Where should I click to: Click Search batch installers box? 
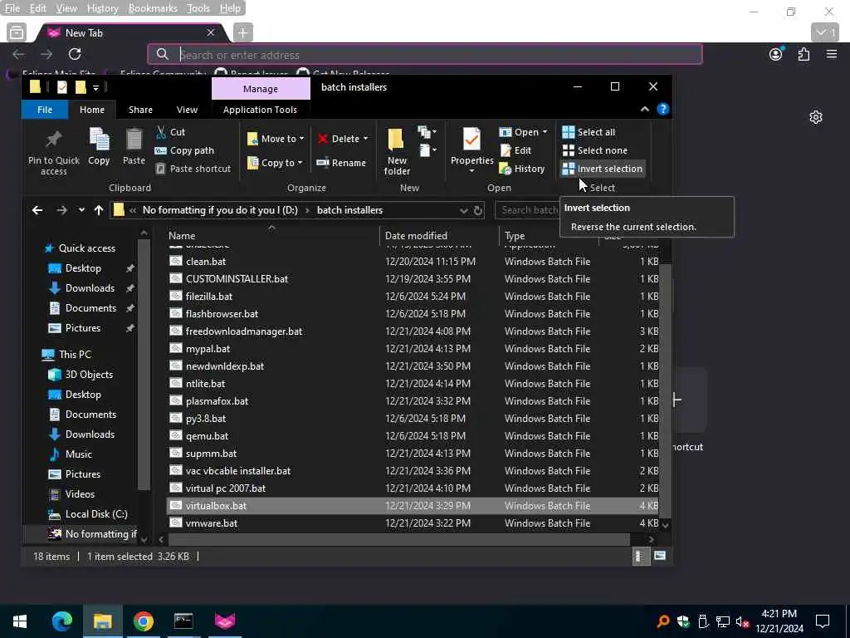coord(527,210)
